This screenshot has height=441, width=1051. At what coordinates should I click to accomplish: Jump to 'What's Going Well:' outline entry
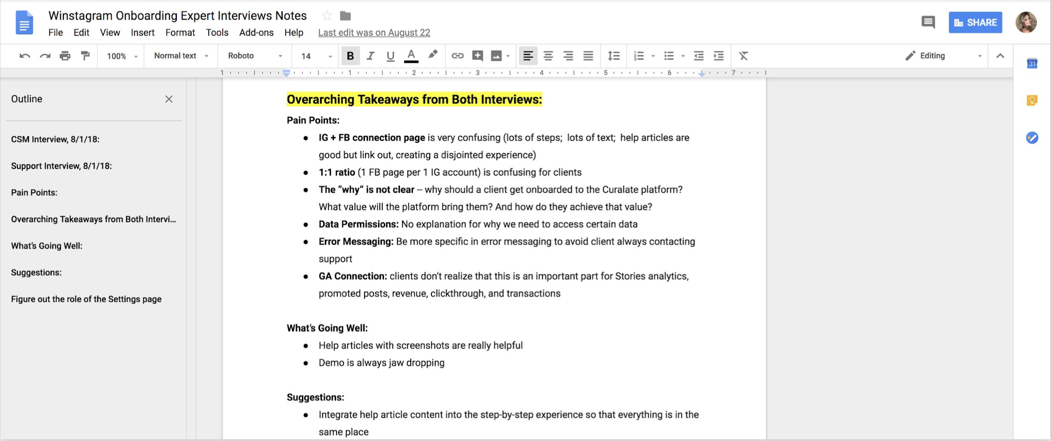pyautogui.click(x=47, y=246)
